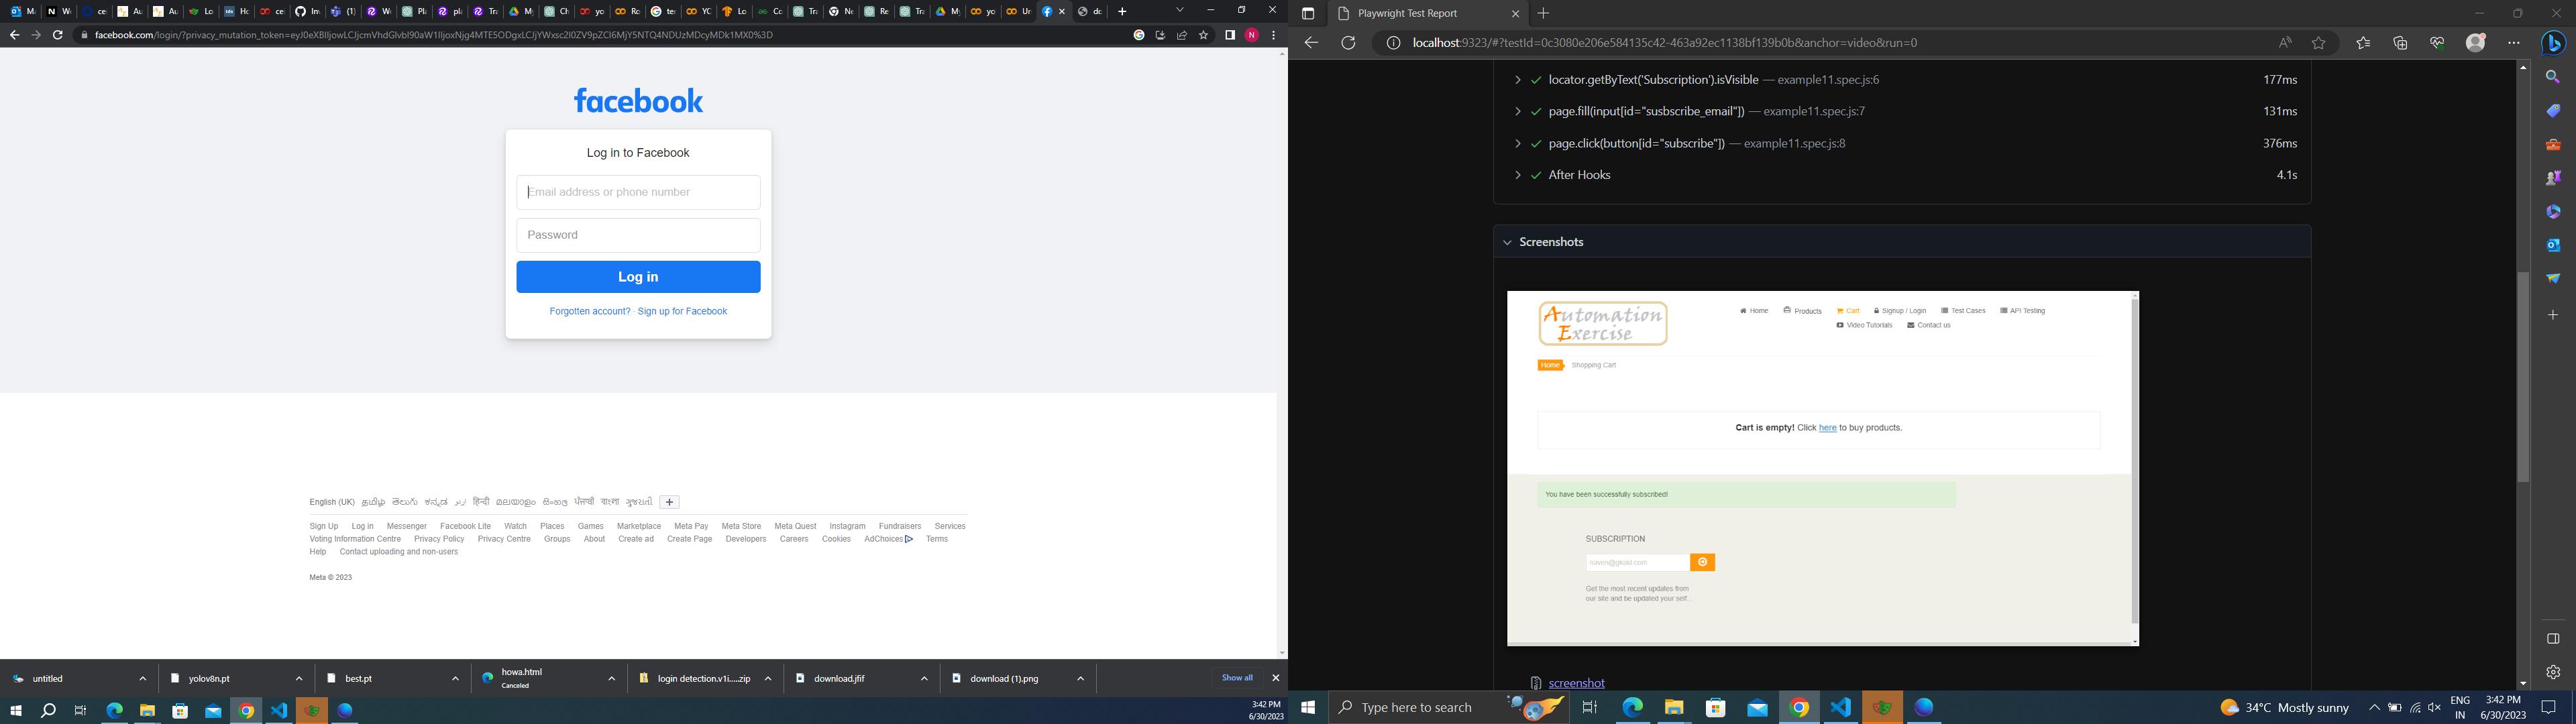Open the Bing chat icon in Edge
The height and width of the screenshot is (724, 2576).
[x=2554, y=43]
